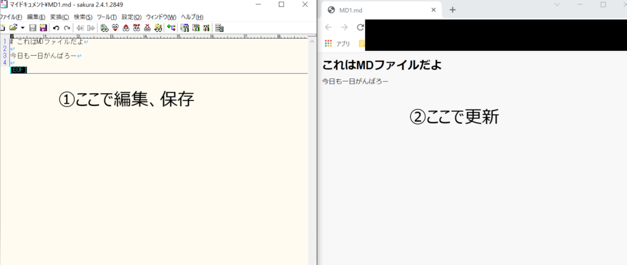This screenshot has height=265, width=627.
Task: Open the yellow bookmark folder beside アプリ
Action: tap(362, 43)
